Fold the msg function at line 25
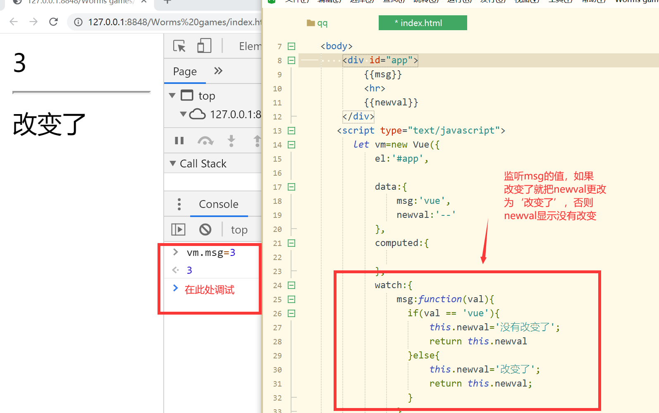 tap(291, 299)
